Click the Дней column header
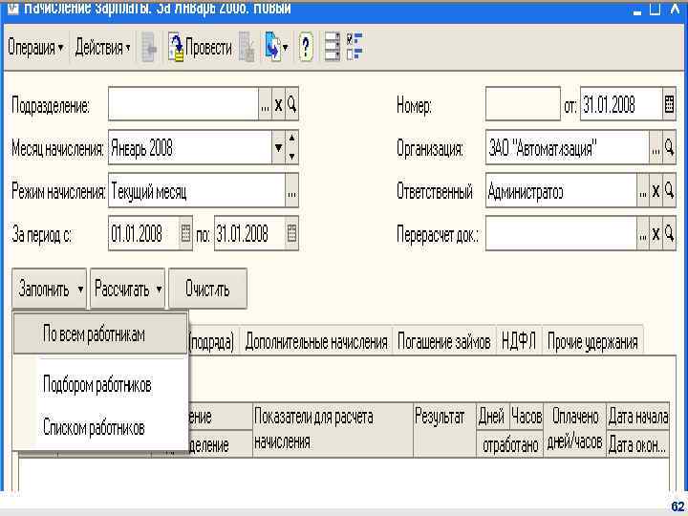 coord(492,417)
